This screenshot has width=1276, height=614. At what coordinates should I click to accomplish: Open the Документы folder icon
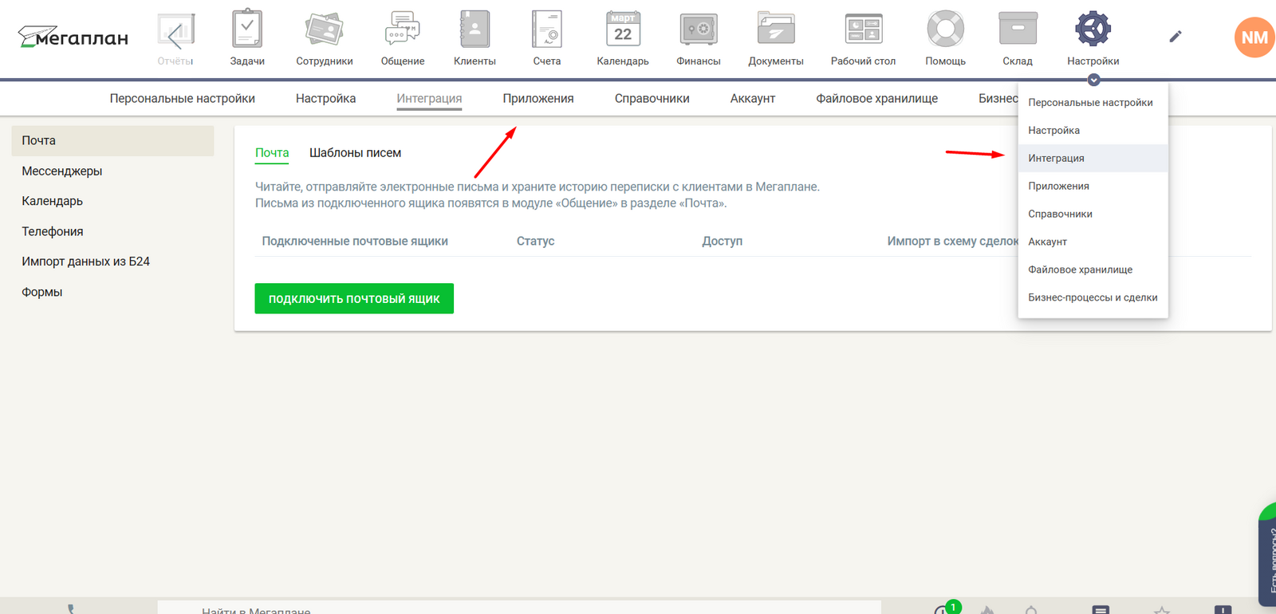click(x=775, y=30)
